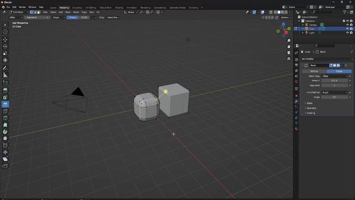Select the Rotate tool
Image resolution: width=355 pixels, height=200 pixels.
pos(5,47)
